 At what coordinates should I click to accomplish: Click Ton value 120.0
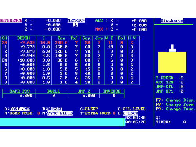(61, 51)
